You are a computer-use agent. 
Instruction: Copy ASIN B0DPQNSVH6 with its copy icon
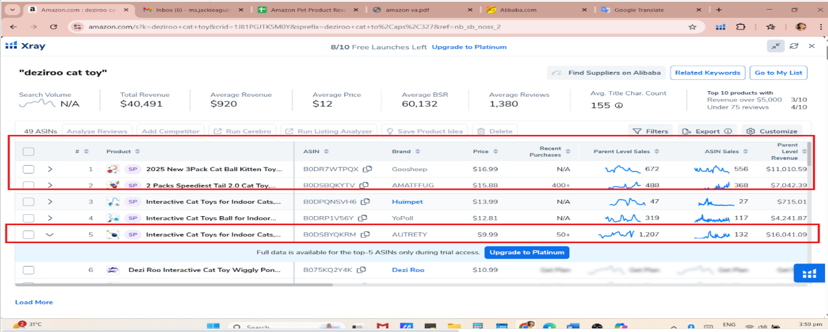point(366,202)
